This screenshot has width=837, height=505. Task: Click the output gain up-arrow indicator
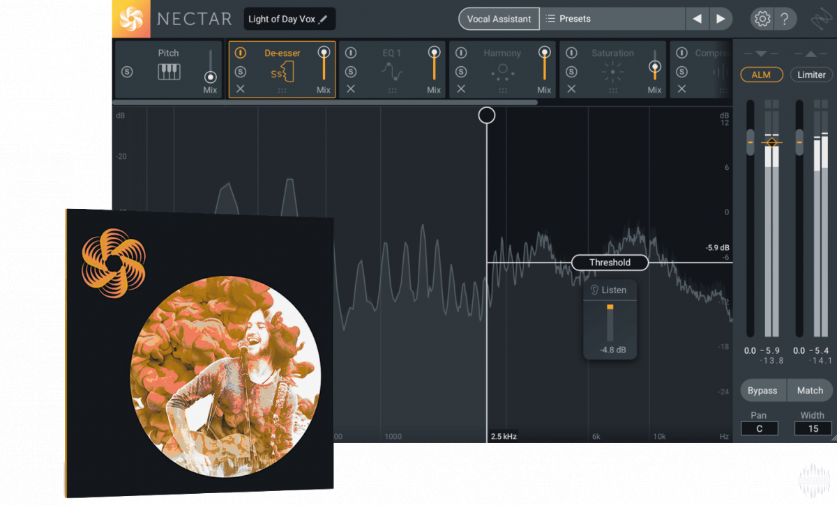pyautogui.click(x=809, y=54)
